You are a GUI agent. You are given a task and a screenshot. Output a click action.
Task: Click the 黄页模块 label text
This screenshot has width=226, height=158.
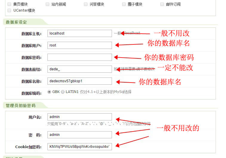[21, 4]
